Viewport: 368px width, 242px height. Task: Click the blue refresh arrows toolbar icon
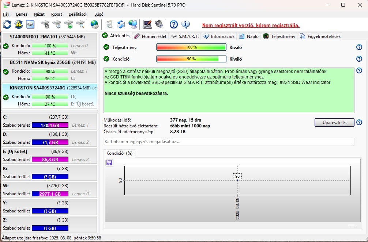[7, 24]
